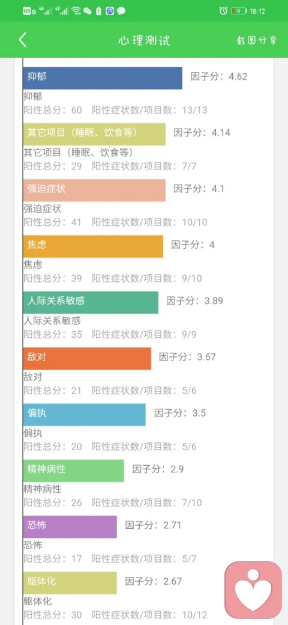288x625 pixels.
Task: Select the orange 焦虑 bar
Action: pos(93,246)
